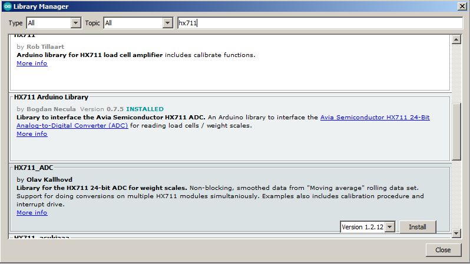Close the window with title bar X
The width and height of the screenshot is (470, 264).
[462, 6]
